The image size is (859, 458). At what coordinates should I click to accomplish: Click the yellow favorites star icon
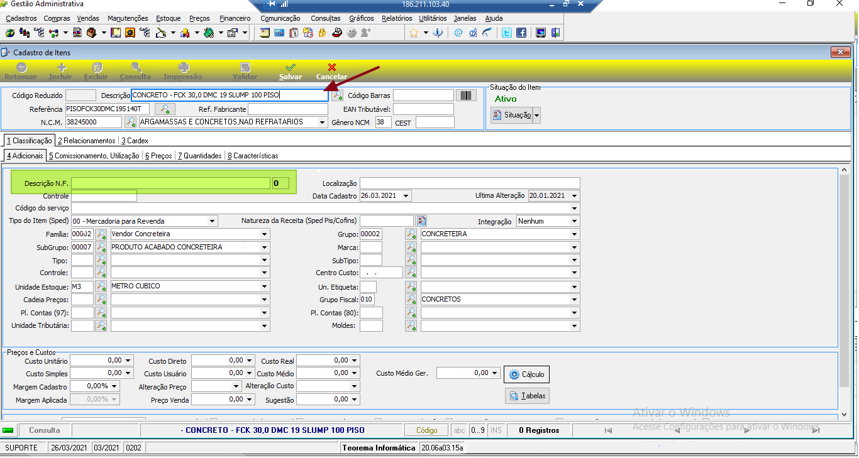414,33
